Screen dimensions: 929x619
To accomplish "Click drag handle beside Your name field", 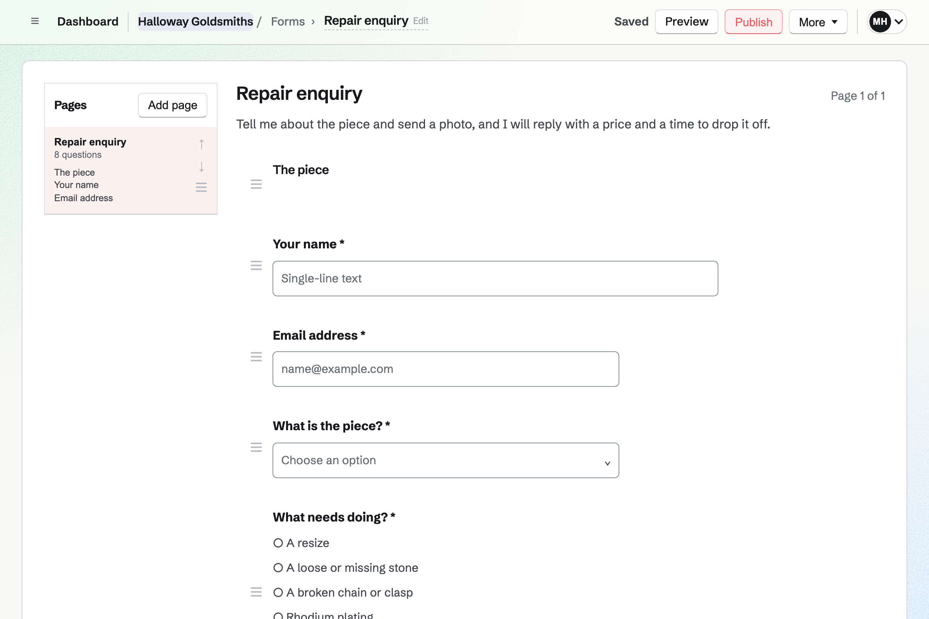I will tap(256, 265).
